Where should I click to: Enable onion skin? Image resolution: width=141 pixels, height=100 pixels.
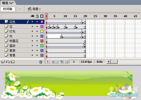pos(53,62)
